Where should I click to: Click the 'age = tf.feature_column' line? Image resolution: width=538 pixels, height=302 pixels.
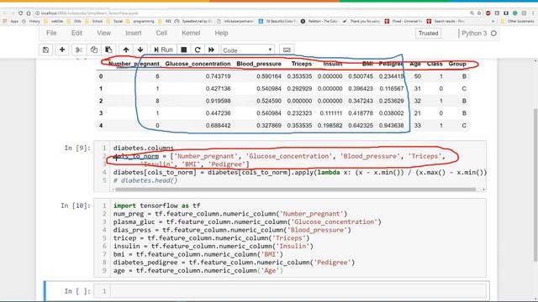pyautogui.click(x=198, y=270)
